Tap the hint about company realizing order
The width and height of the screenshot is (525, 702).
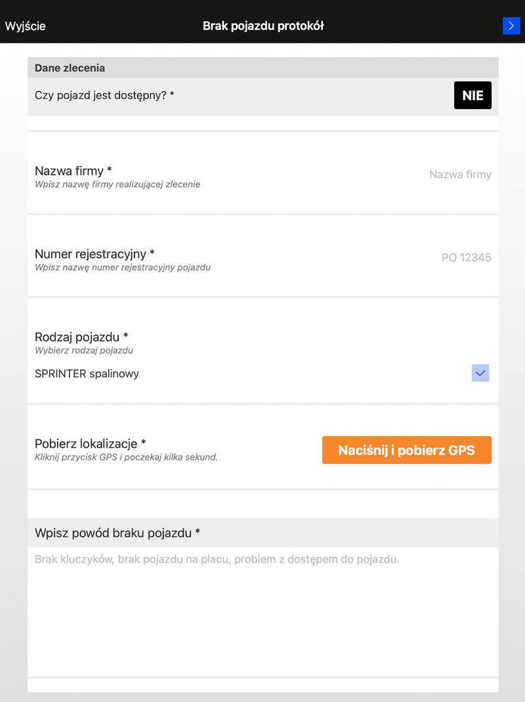tap(117, 185)
